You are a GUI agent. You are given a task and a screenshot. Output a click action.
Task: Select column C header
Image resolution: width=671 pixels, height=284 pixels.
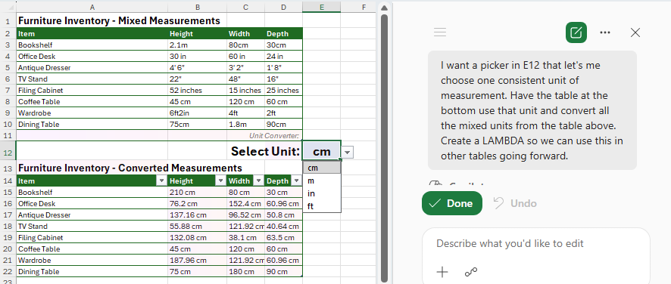click(x=245, y=7)
